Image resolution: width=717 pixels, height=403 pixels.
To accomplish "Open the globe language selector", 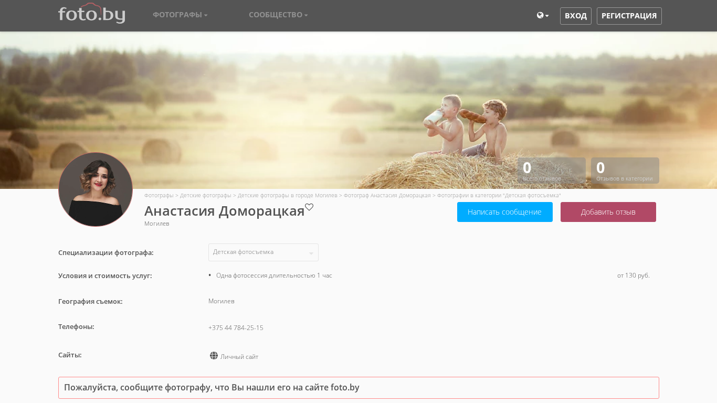I will click(542, 16).
